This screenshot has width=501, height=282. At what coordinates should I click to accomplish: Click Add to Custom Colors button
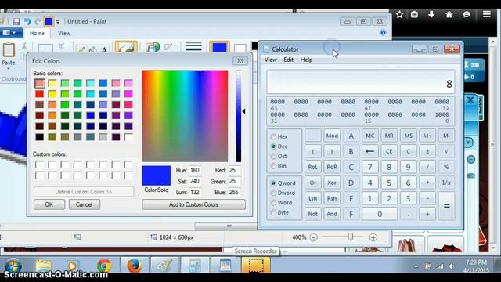pyautogui.click(x=193, y=204)
